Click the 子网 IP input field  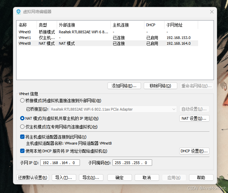[60, 163]
